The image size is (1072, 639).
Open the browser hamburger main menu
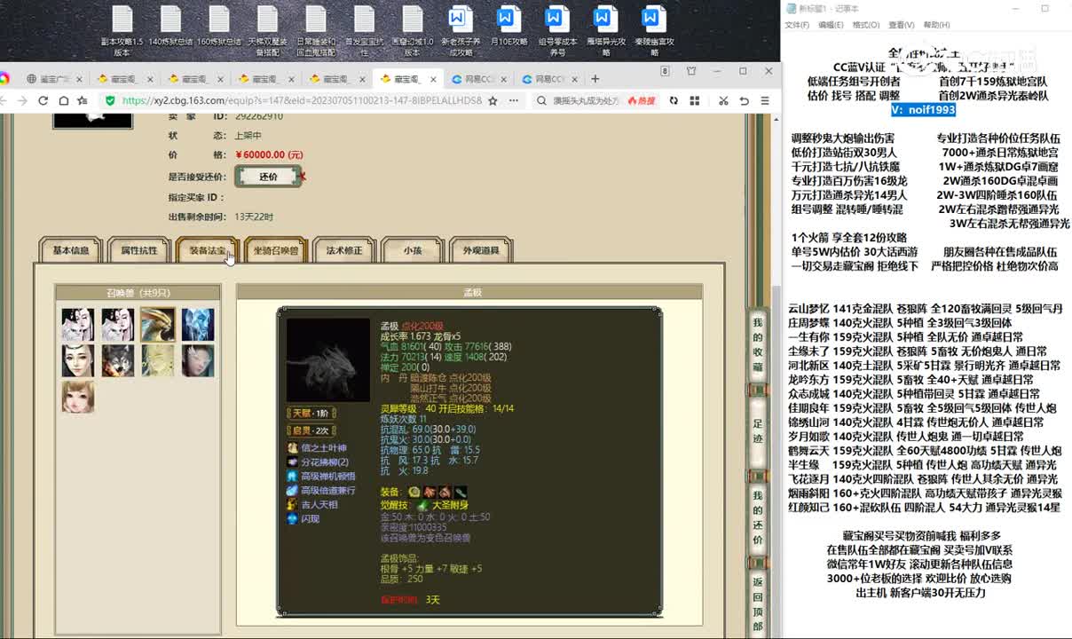[765, 100]
